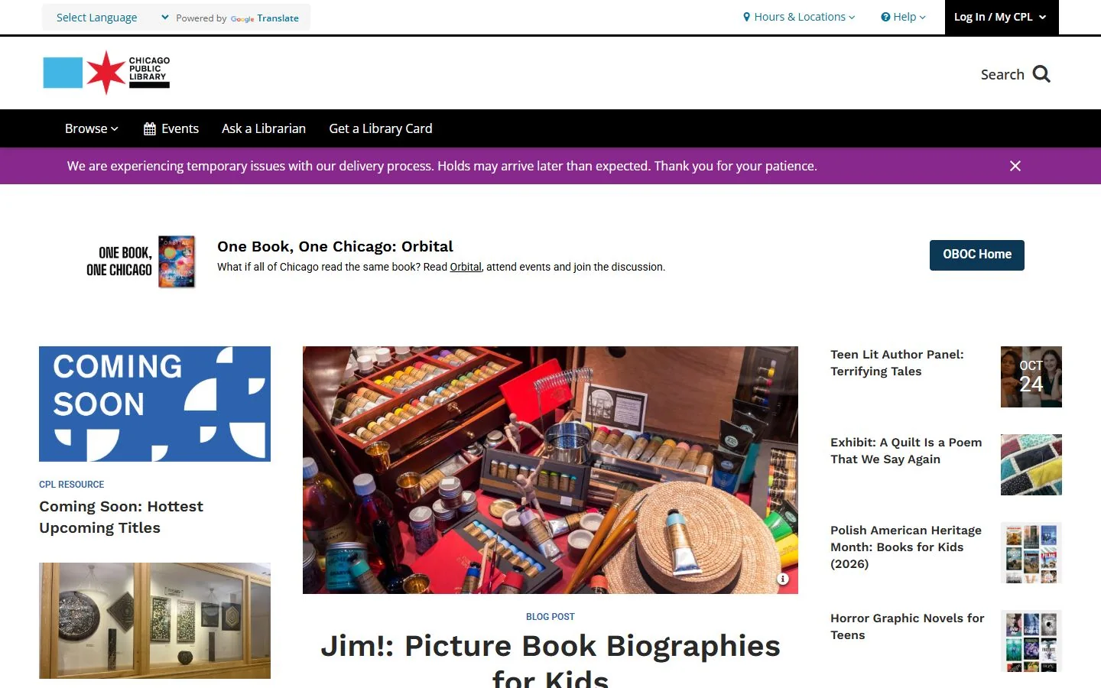The image size is (1101, 688).
Task: Click the quilt exhibit thumbnail
Action: click(x=1031, y=465)
